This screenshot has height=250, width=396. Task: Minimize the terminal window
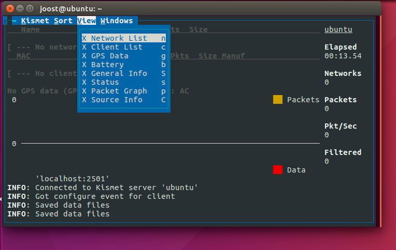[20, 8]
